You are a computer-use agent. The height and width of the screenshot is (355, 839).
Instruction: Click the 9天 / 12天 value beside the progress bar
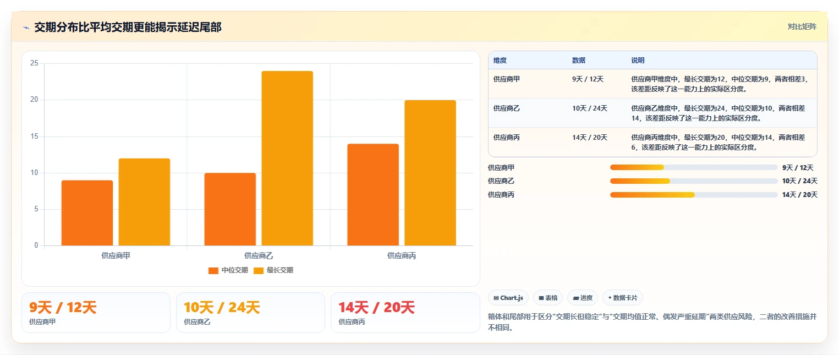[x=798, y=167]
